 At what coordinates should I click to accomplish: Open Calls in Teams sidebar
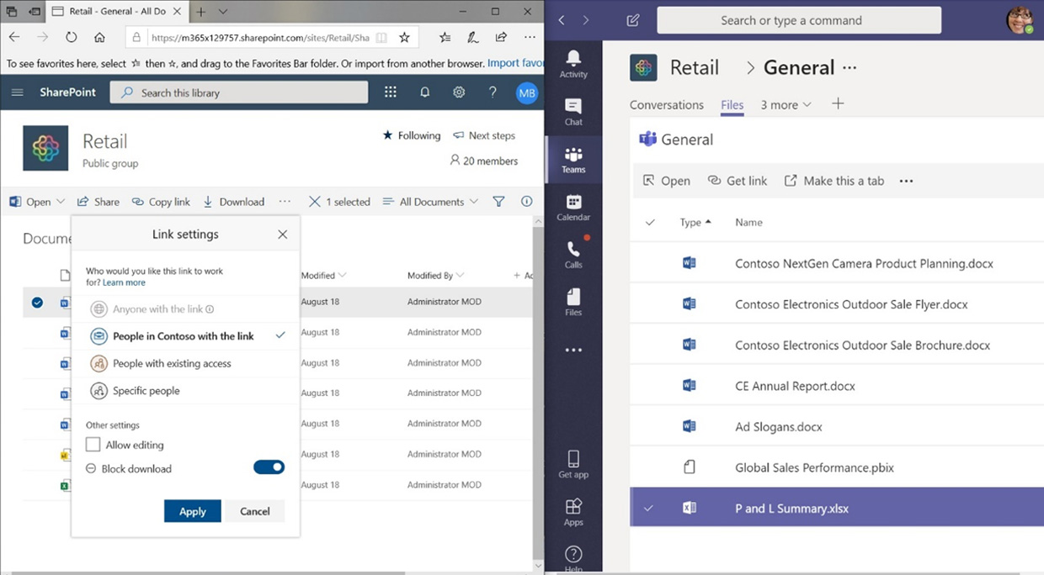click(573, 254)
